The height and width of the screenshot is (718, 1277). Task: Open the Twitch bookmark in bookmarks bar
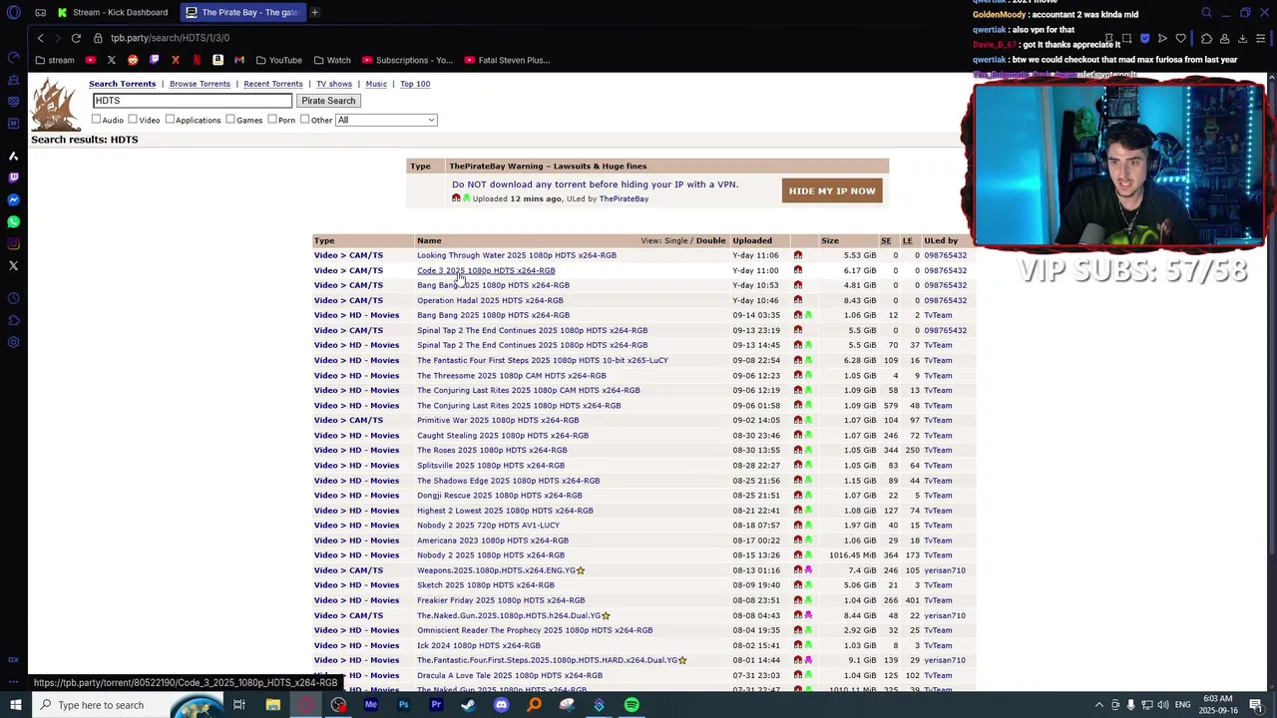click(x=154, y=60)
